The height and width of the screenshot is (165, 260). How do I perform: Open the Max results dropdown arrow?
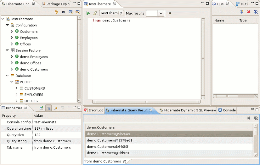161,13
